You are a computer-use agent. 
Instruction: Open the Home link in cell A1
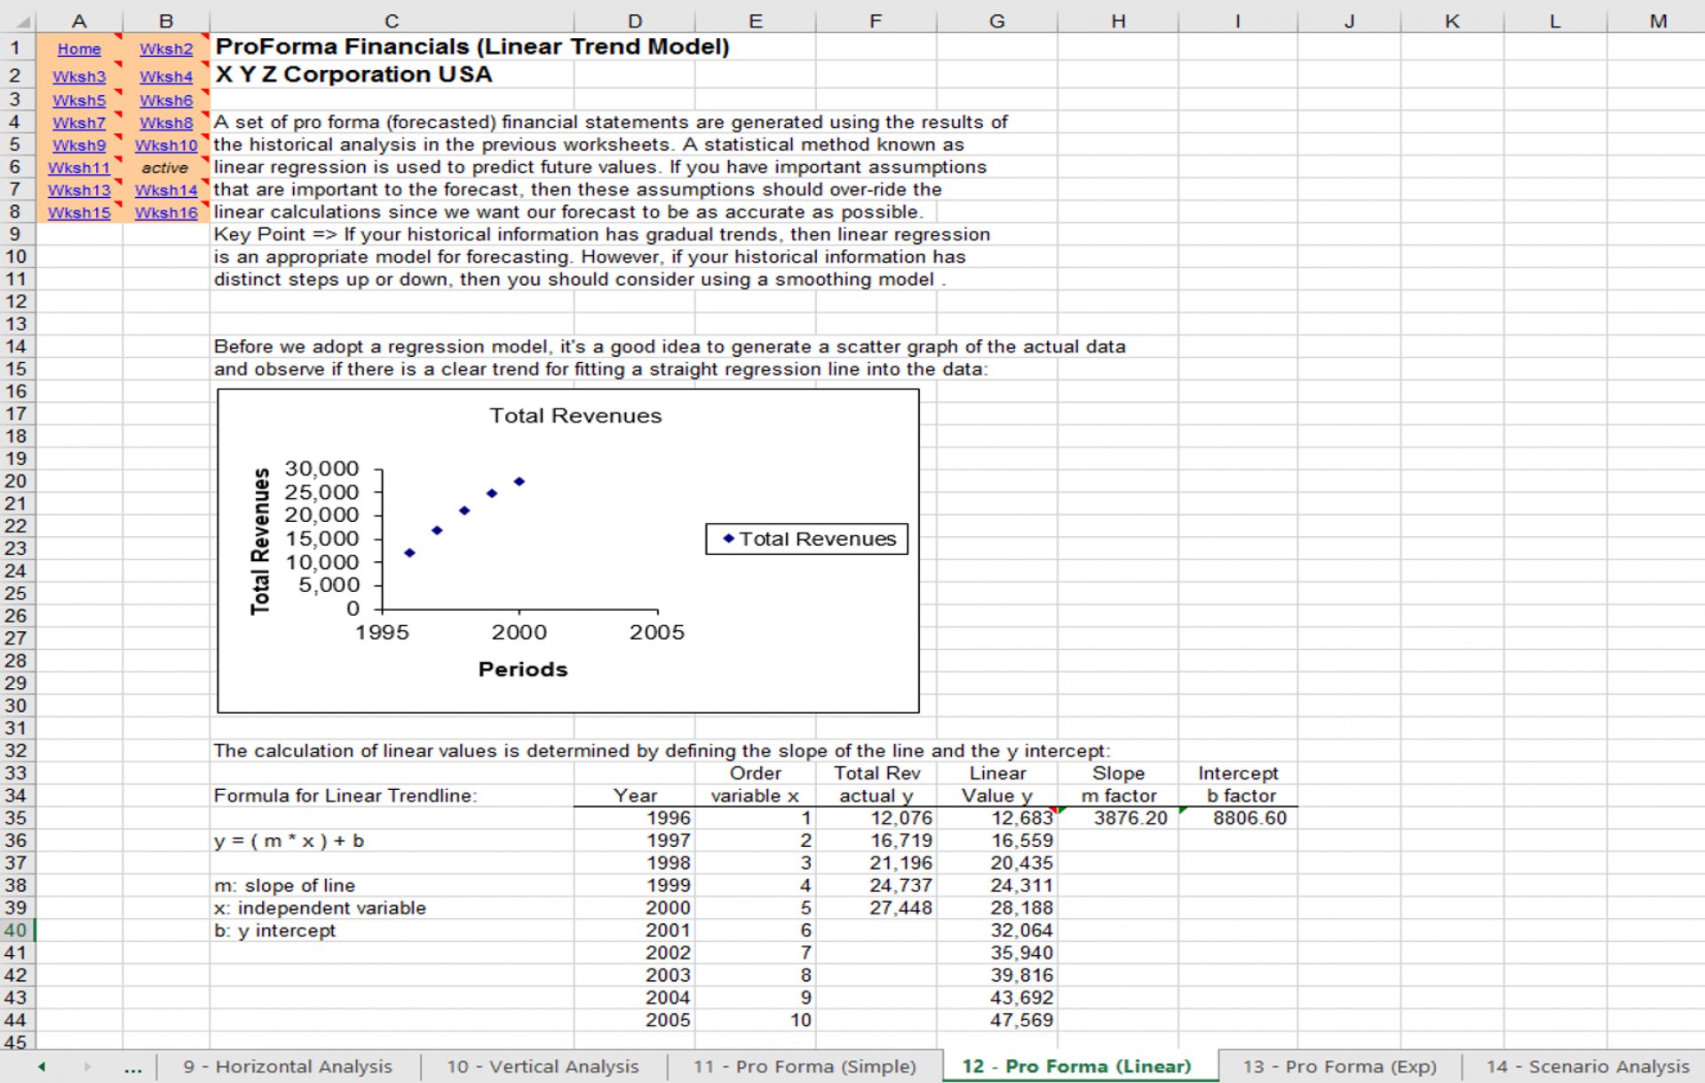(79, 49)
